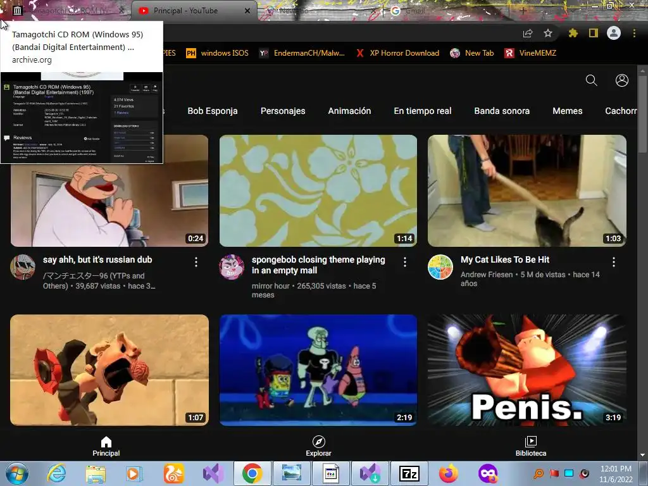
Task: Open the 'My Cat Likes To Be Hit' title
Action: pos(504,259)
